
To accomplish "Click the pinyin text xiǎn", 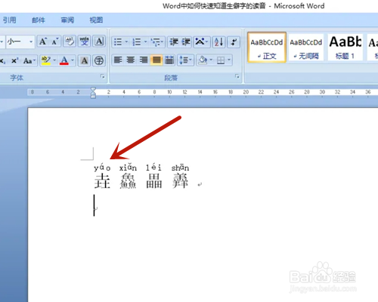I will (x=128, y=168).
